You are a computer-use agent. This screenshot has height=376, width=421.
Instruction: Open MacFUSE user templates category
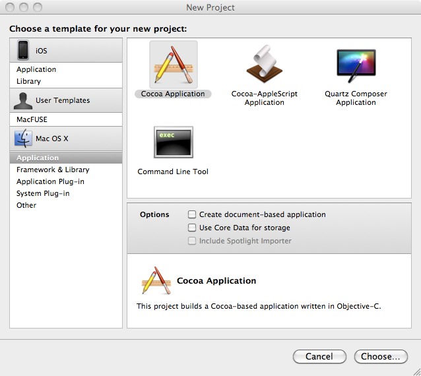pyautogui.click(x=32, y=119)
